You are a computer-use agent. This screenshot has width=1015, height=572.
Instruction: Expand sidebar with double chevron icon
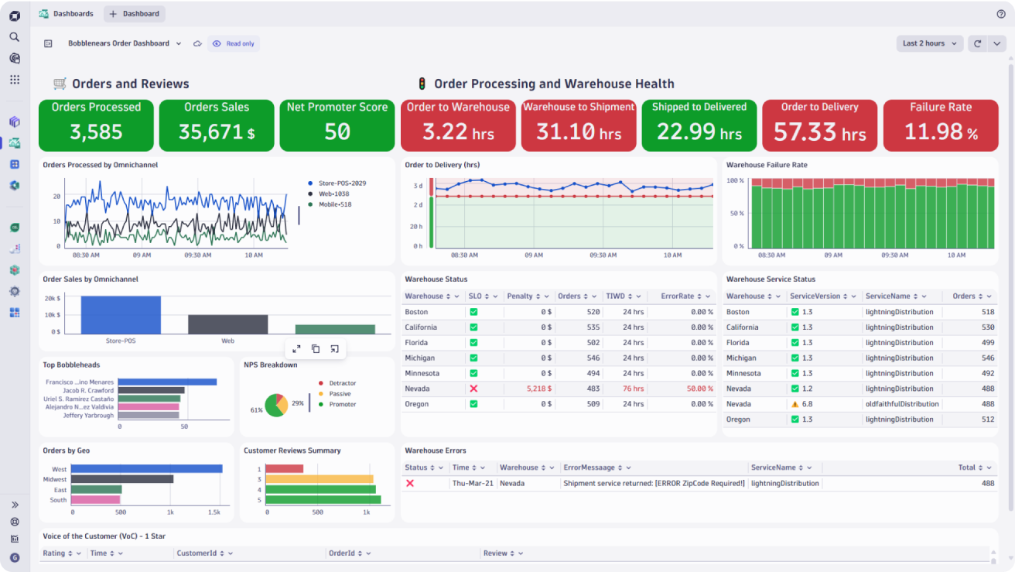point(15,505)
